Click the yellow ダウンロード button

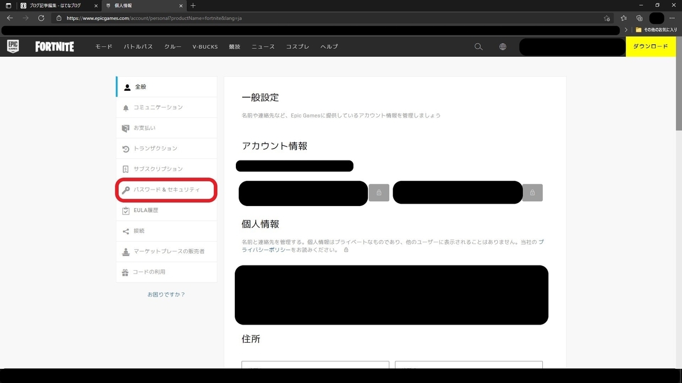click(x=650, y=47)
